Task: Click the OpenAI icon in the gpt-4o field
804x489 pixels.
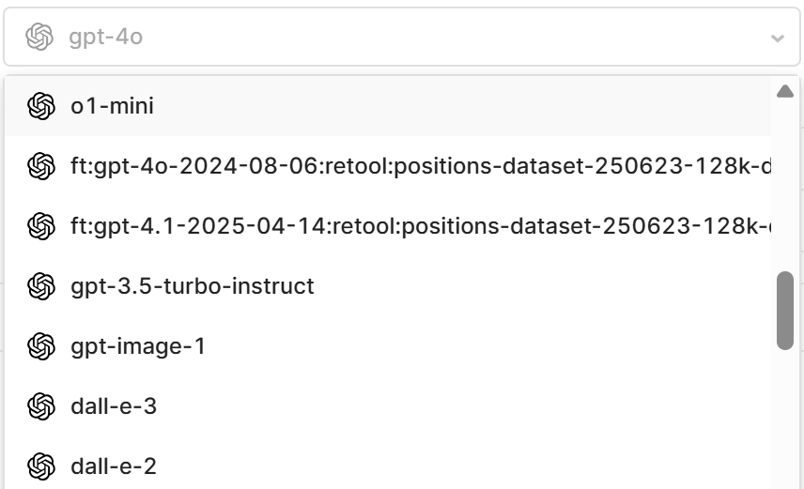Action: (39, 38)
